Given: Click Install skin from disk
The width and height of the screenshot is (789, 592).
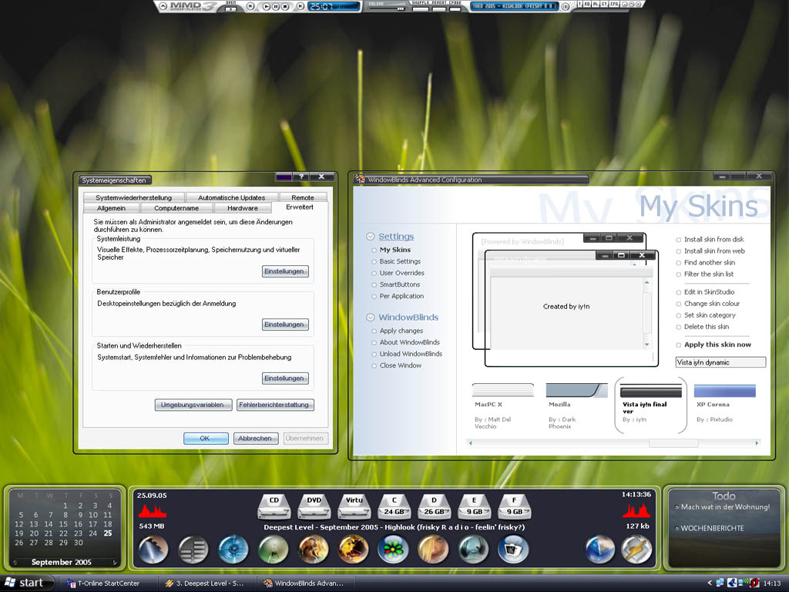Looking at the screenshot, I should pos(713,240).
